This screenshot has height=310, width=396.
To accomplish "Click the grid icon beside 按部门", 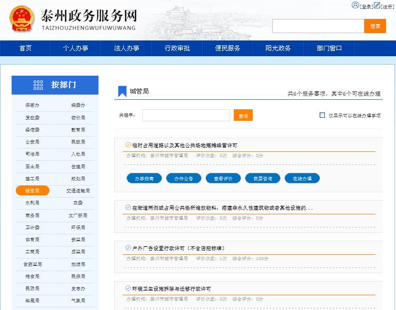I will (x=38, y=85).
